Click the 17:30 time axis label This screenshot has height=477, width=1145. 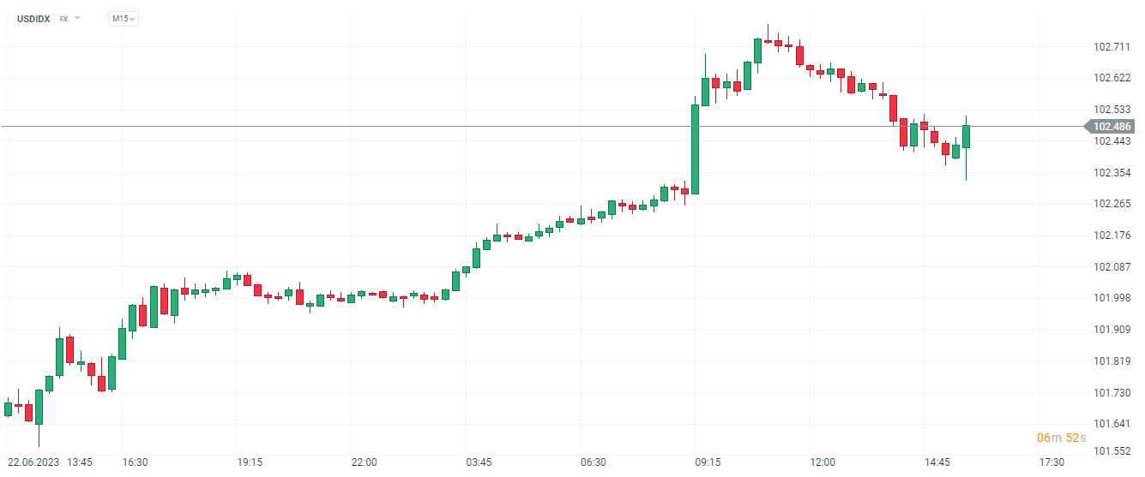click(1052, 462)
